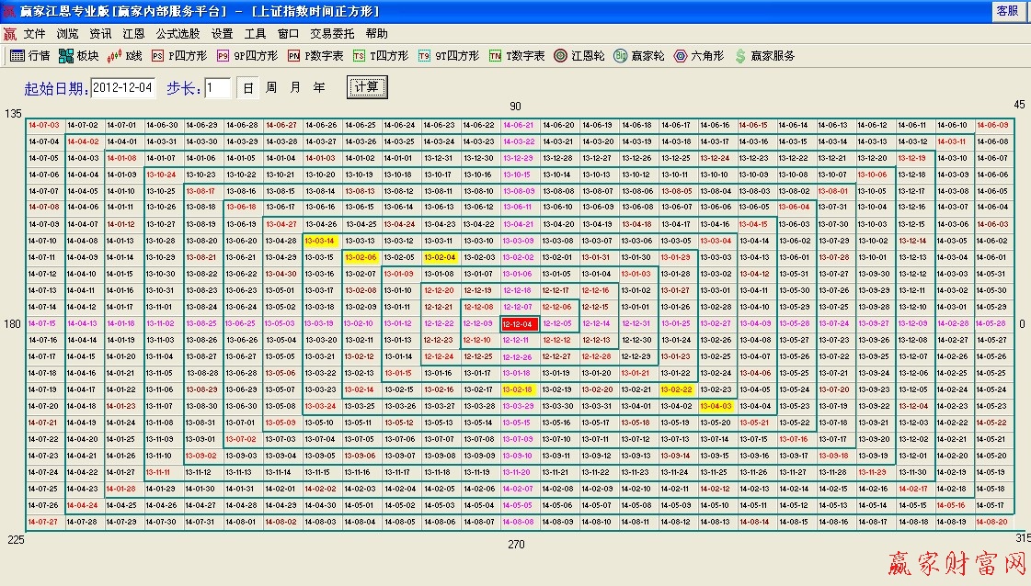Select 月 monthly step unit
Screen dimensions: 1031x586
click(292, 87)
